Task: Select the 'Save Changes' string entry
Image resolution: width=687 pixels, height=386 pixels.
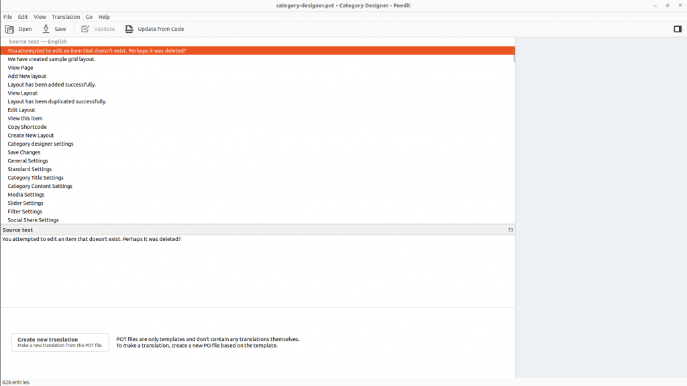Action: tap(24, 152)
